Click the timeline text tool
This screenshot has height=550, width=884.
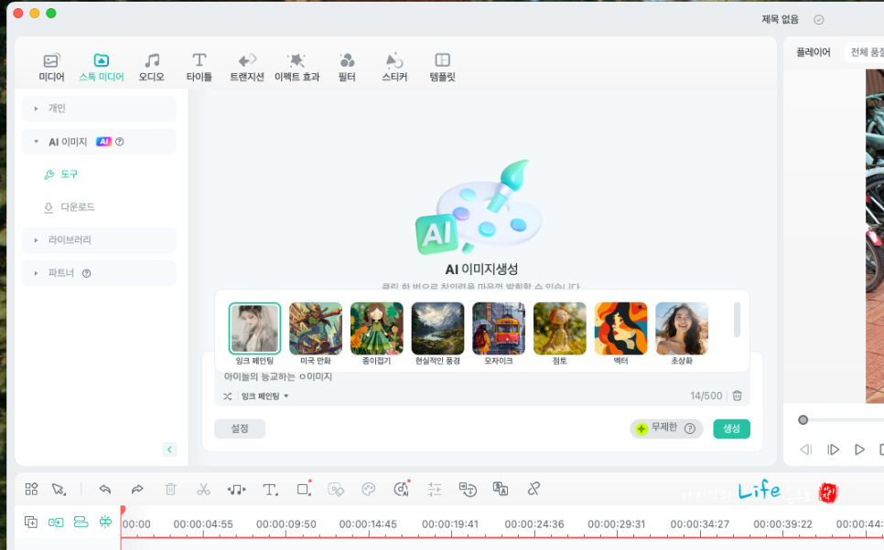pyautogui.click(x=270, y=489)
